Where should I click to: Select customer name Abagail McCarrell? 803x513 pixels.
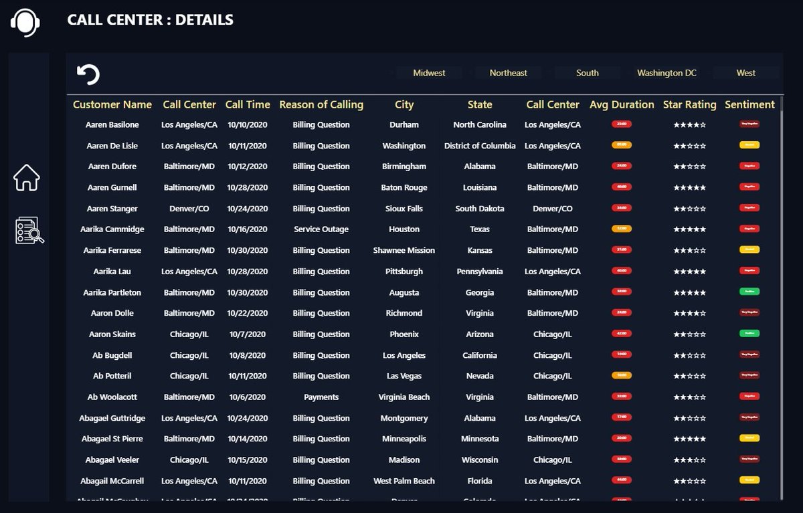click(x=112, y=482)
